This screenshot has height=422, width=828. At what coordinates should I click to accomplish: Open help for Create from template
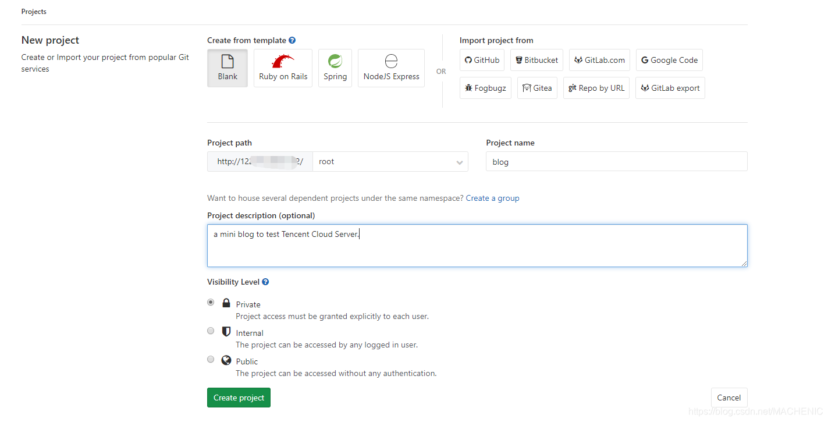pyautogui.click(x=292, y=40)
